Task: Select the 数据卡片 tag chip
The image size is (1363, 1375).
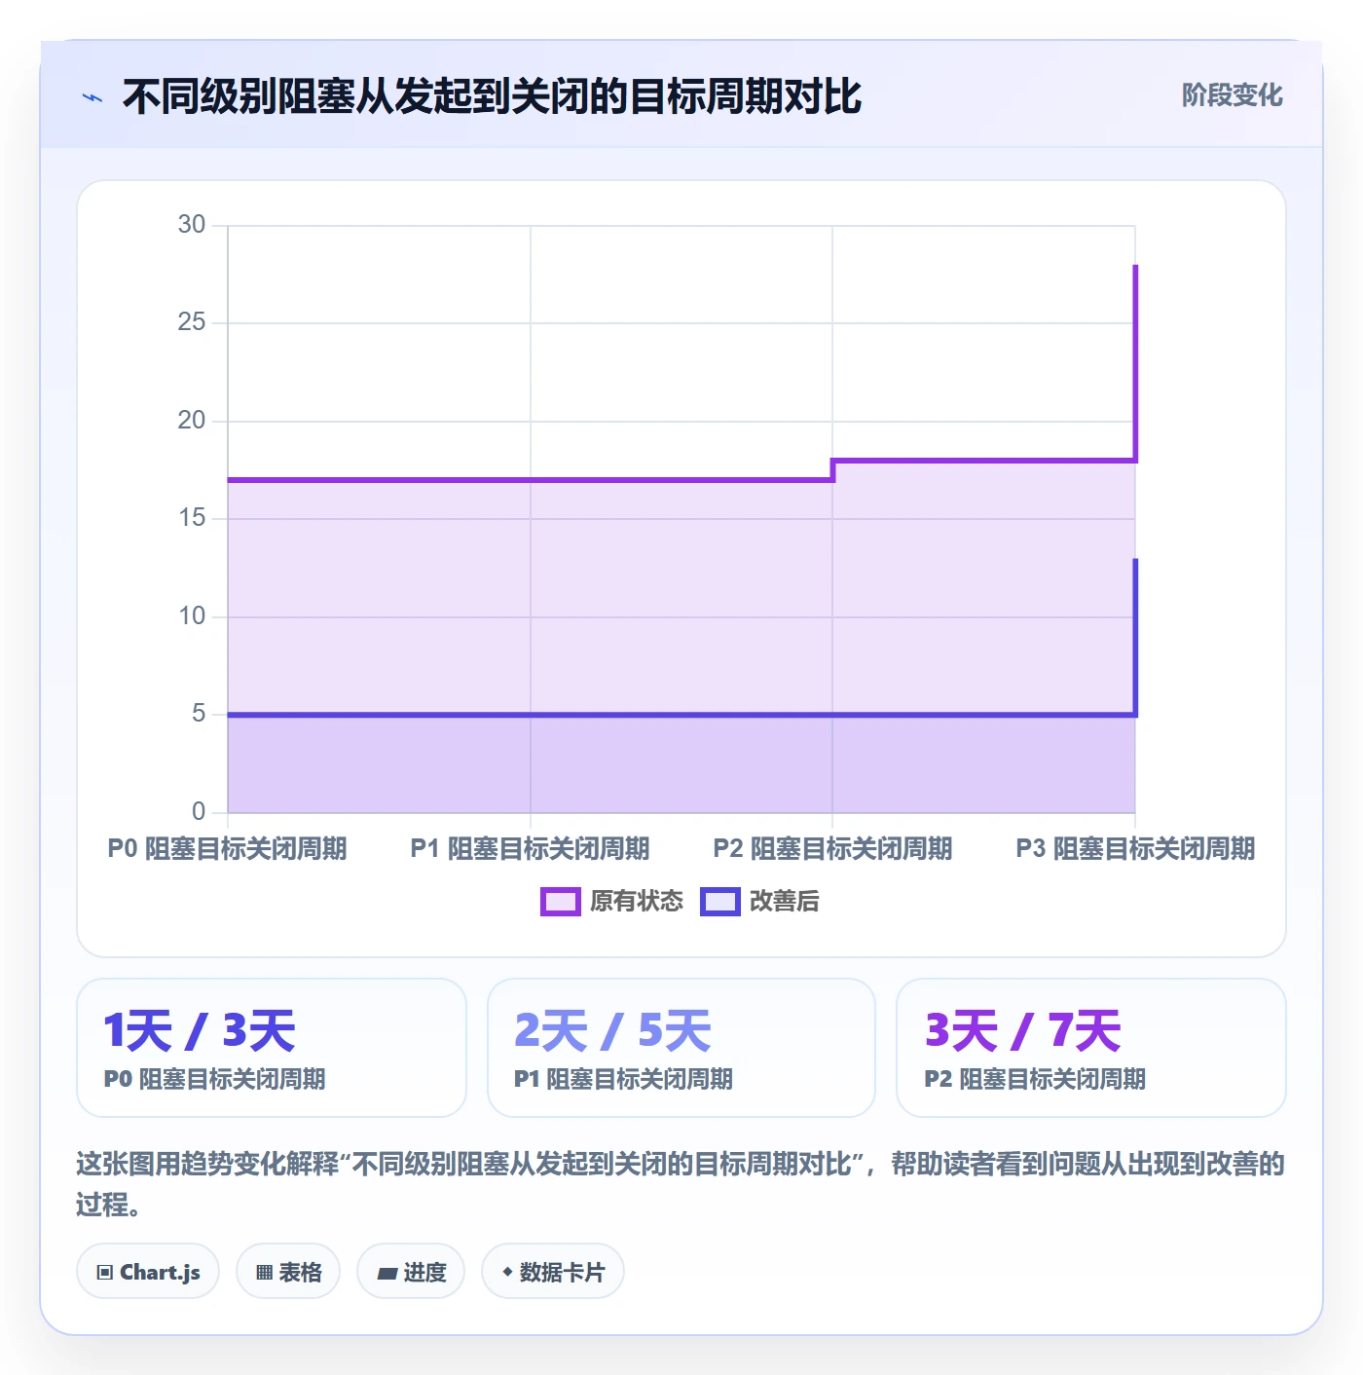Action: (x=553, y=1272)
